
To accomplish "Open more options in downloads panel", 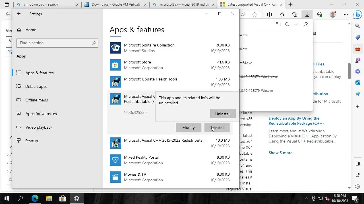I will pos(296,24).
